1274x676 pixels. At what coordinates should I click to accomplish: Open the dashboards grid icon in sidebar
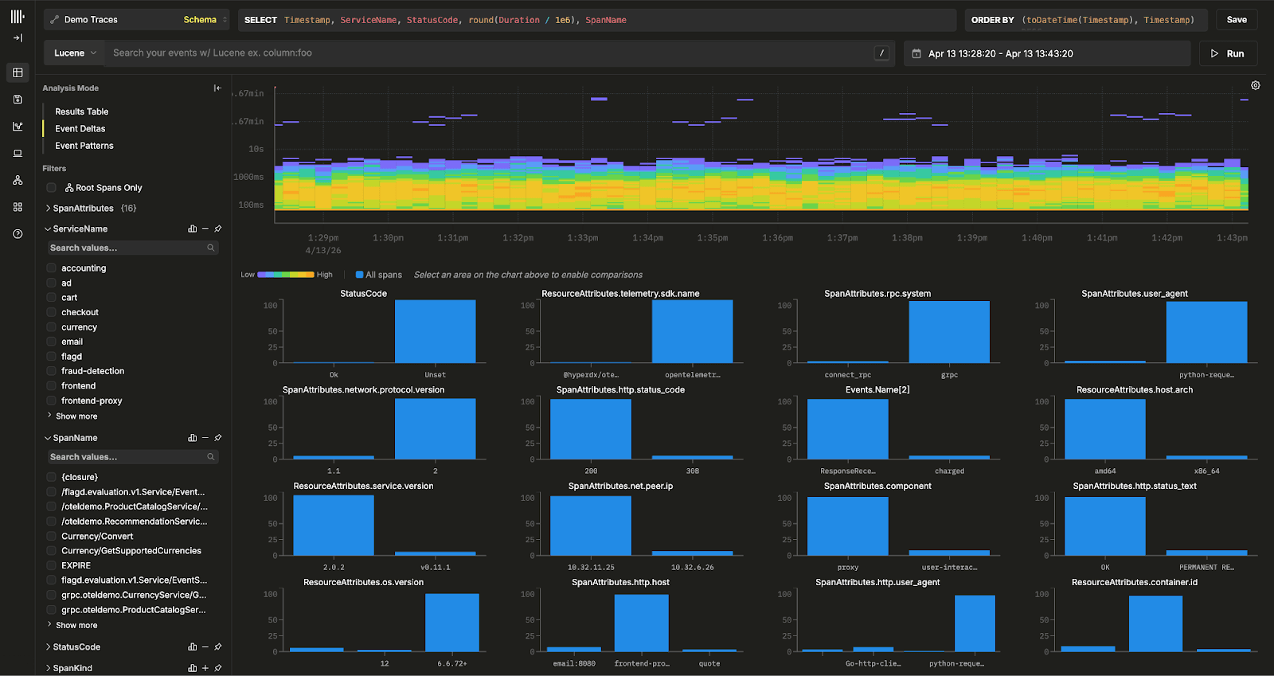coord(18,207)
